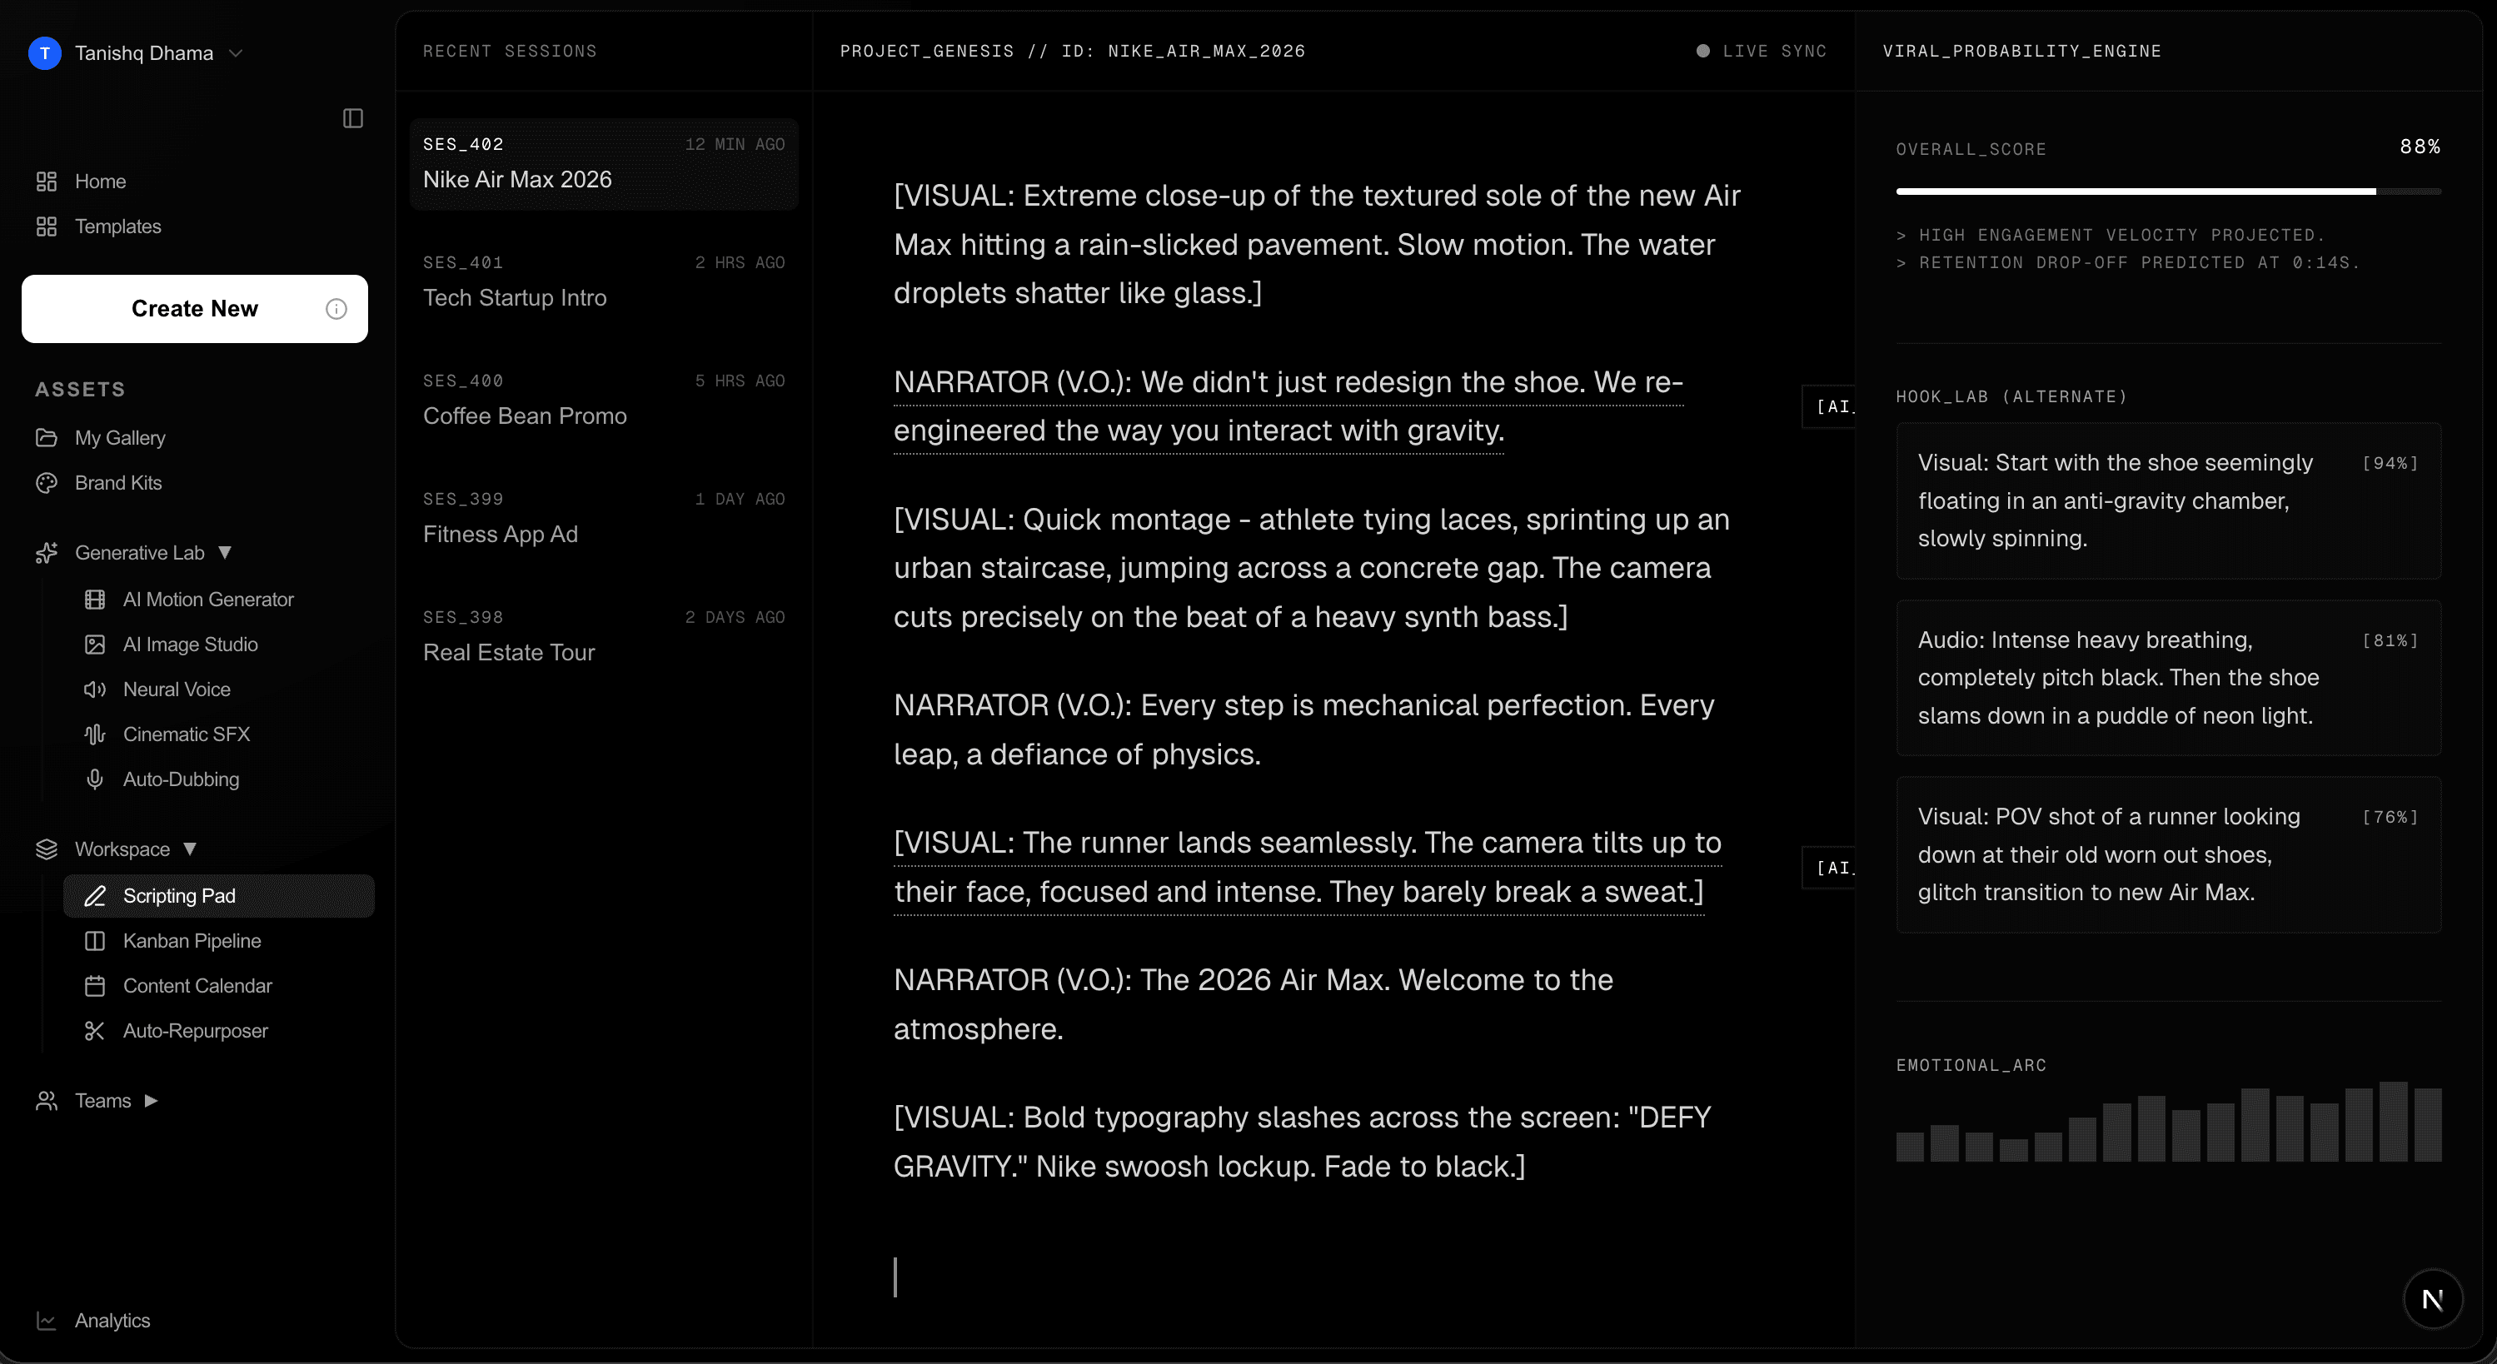Click the round N badge icon
This screenshot has height=1364, width=2497.
coord(2432,1300)
